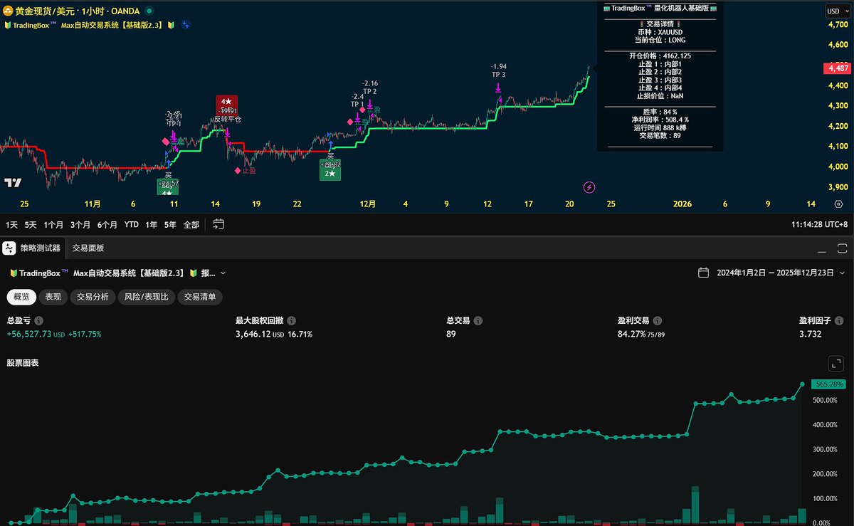The image size is (854, 526).
Task: Open the TradingView logo on the chart
Action: 13,183
